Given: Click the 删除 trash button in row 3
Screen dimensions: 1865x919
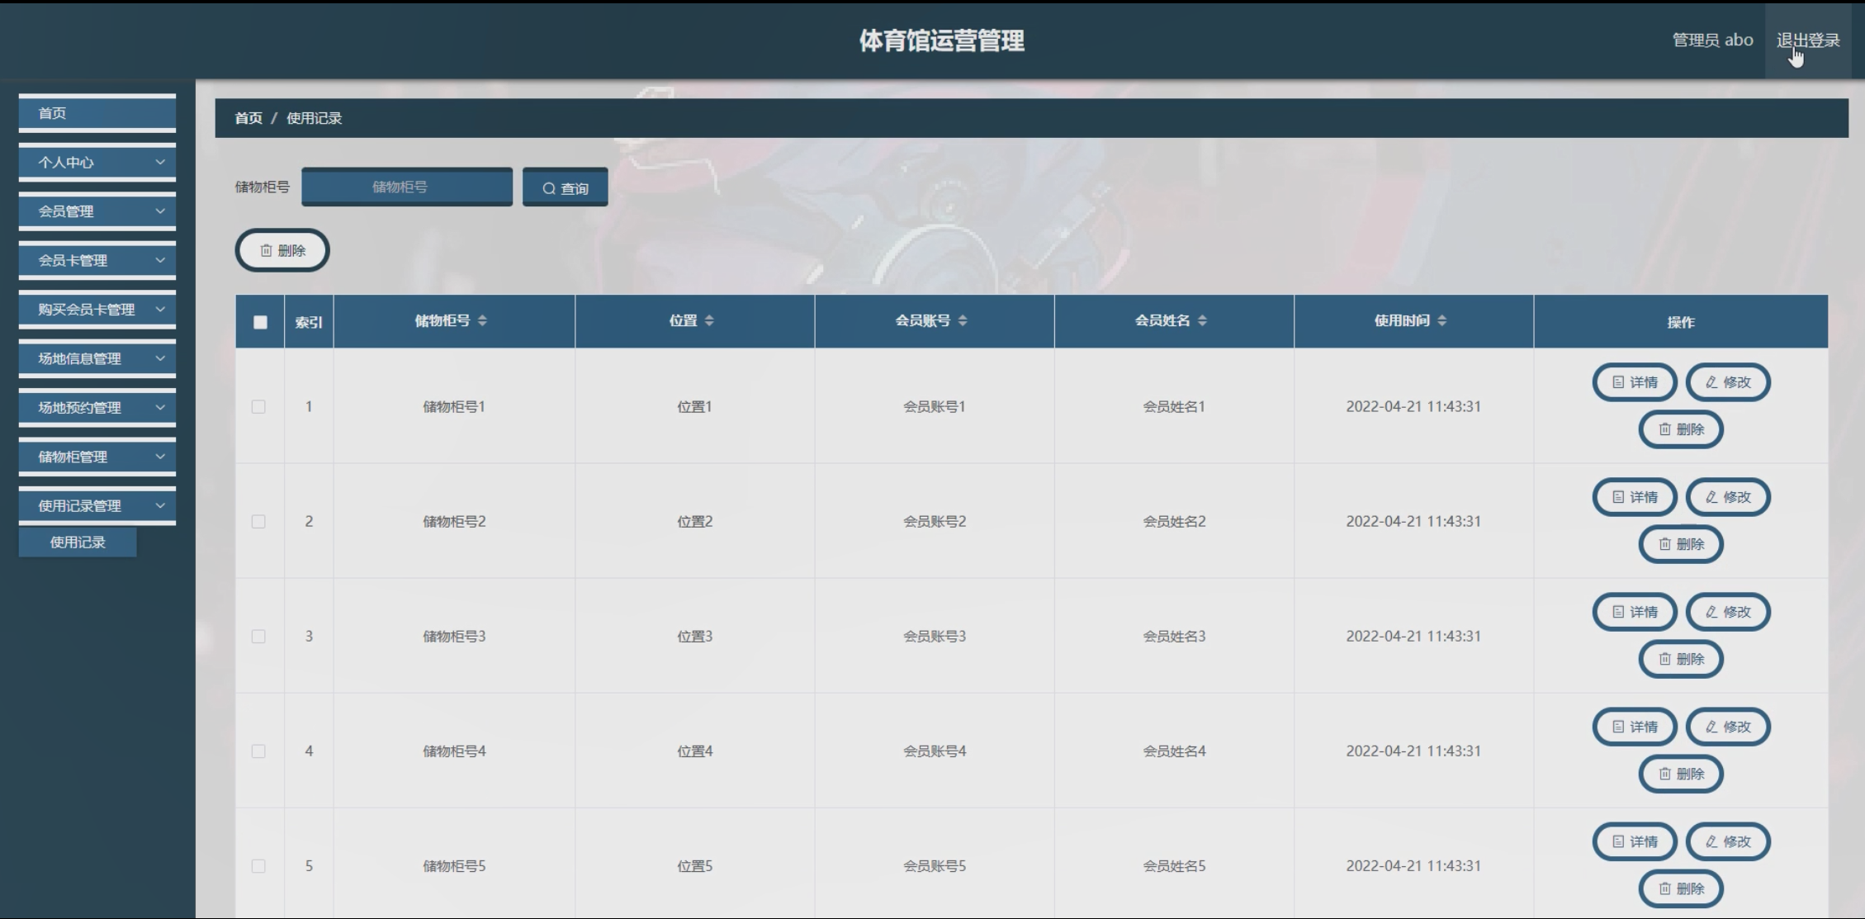Looking at the screenshot, I should coord(1681,659).
